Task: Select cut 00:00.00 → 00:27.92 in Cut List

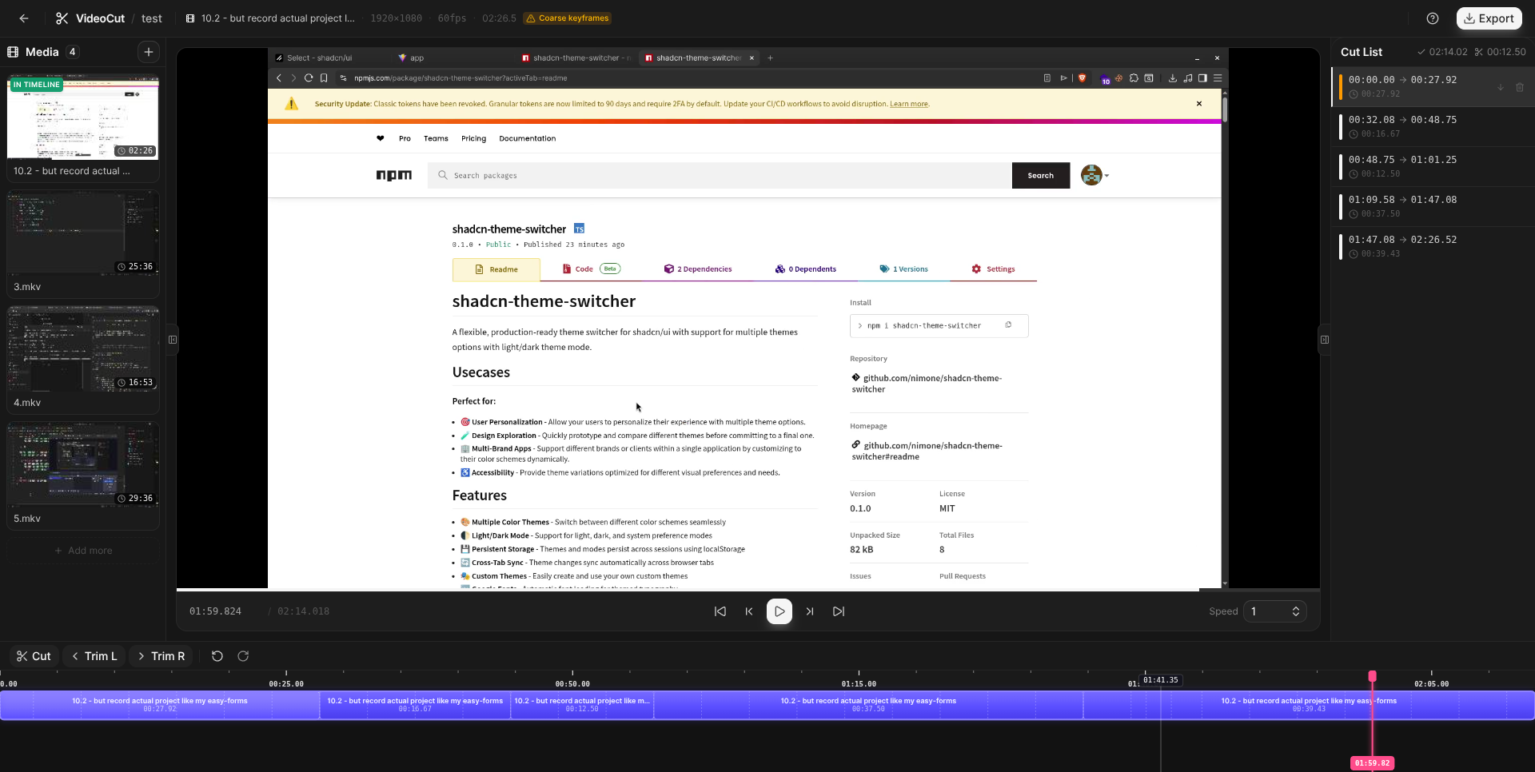Action: coord(1433,87)
